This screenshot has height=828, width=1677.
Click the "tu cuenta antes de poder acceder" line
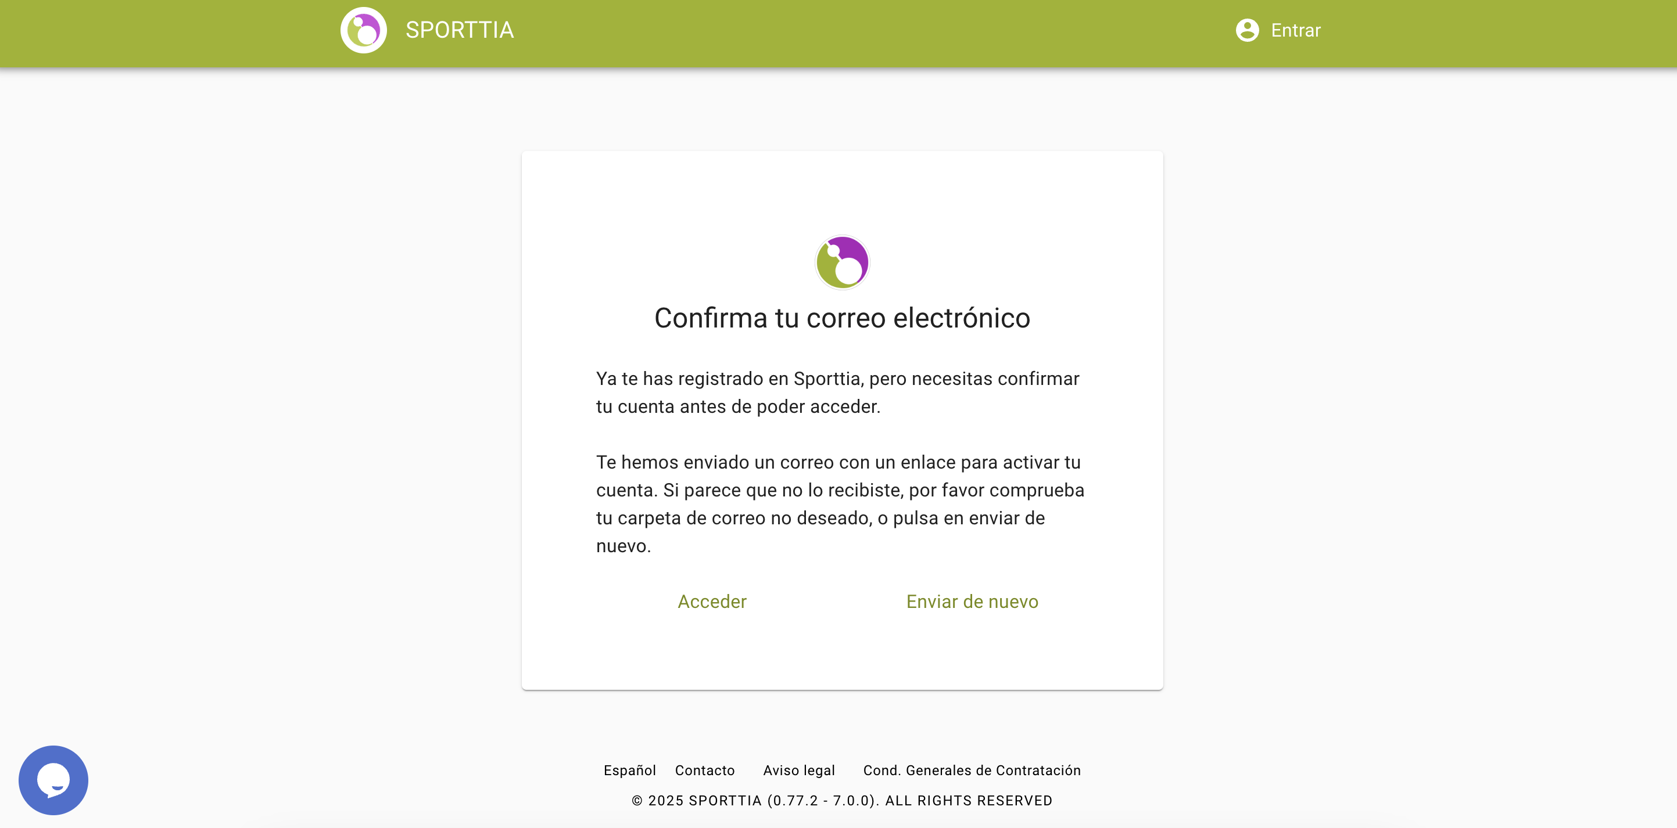click(x=737, y=406)
